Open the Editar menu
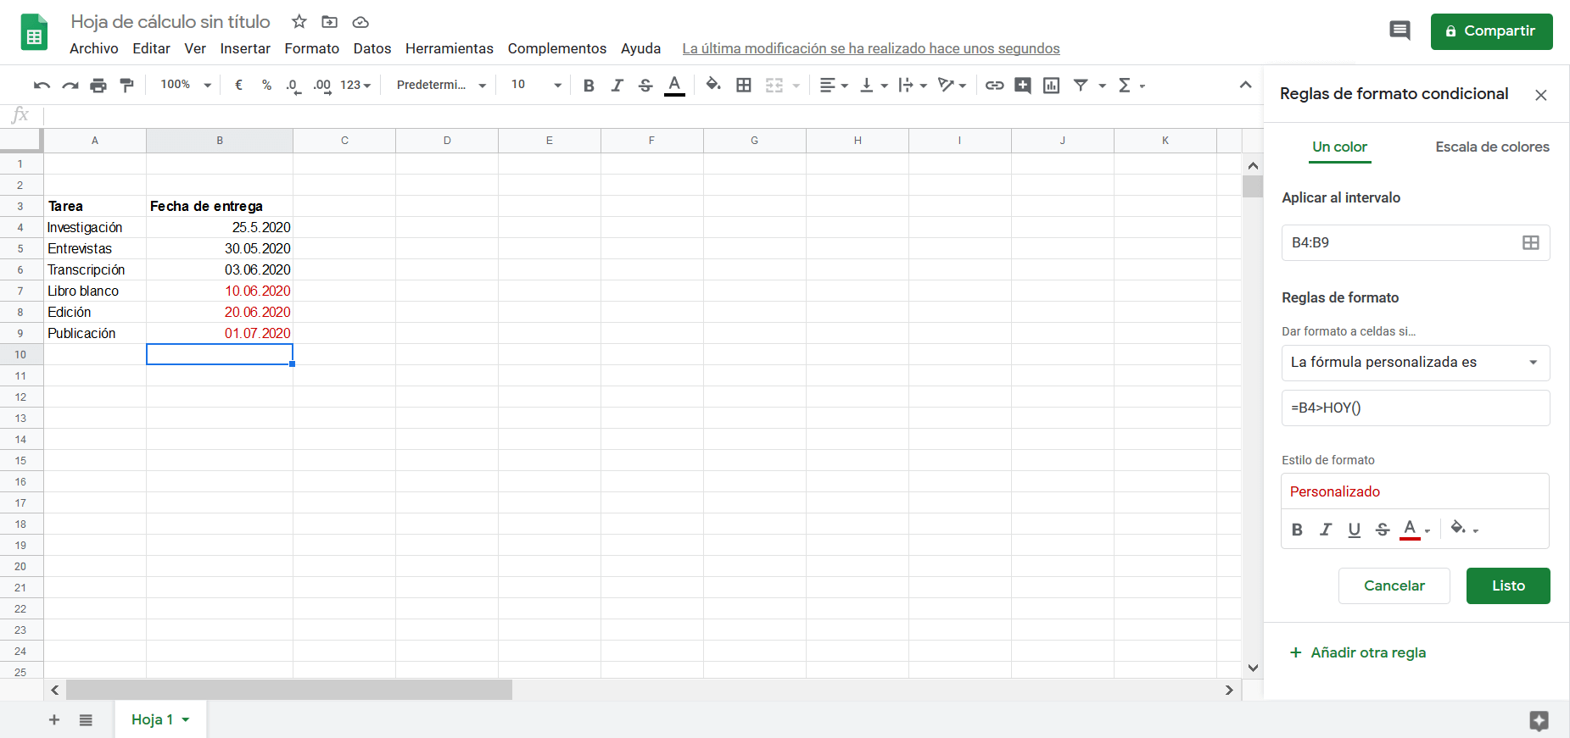 point(151,49)
